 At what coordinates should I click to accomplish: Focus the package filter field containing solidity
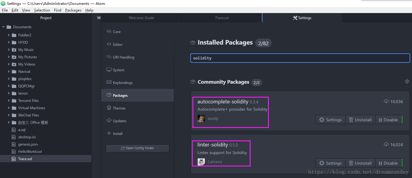(300, 58)
